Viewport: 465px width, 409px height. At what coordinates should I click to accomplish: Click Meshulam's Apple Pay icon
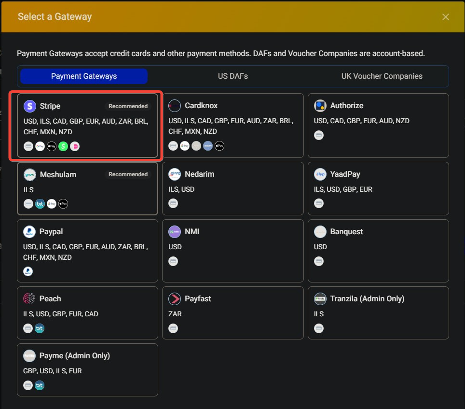click(x=63, y=204)
